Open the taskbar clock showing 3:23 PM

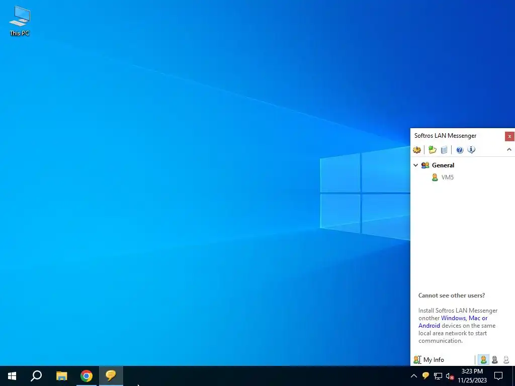[472, 376]
